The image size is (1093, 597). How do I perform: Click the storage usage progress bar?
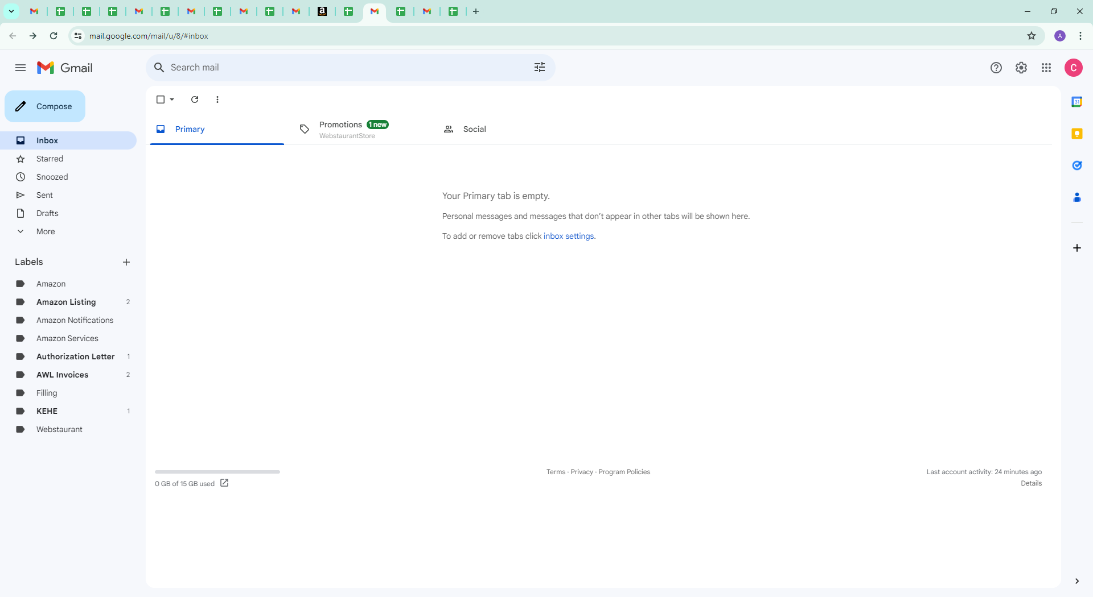217,471
